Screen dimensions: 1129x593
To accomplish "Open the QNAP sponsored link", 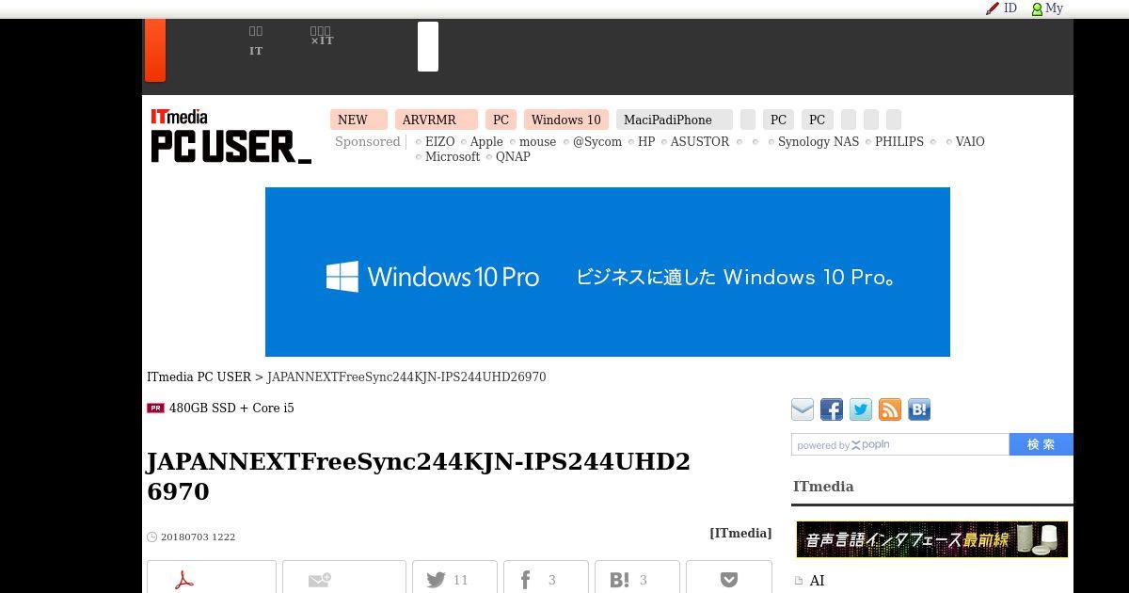I will click(513, 156).
